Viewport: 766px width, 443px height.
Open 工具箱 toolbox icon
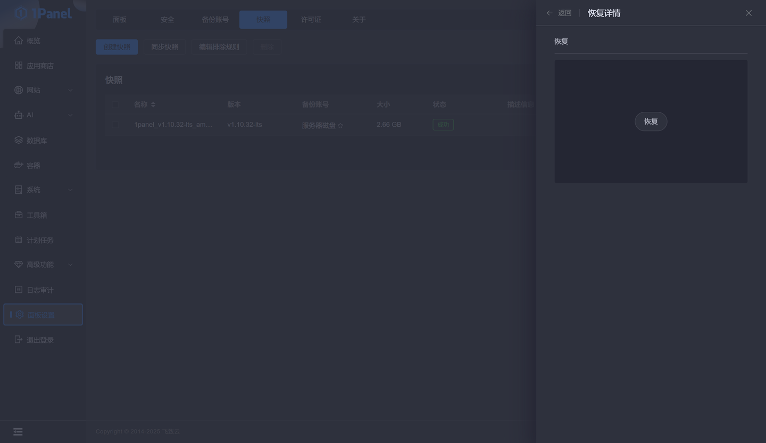click(19, 215)
